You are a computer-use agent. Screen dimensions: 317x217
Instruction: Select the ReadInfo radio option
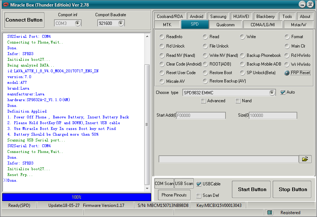pos(171,37)
